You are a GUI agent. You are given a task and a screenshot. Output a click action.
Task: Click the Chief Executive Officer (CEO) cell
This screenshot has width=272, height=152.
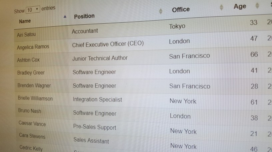click(108, 44)
